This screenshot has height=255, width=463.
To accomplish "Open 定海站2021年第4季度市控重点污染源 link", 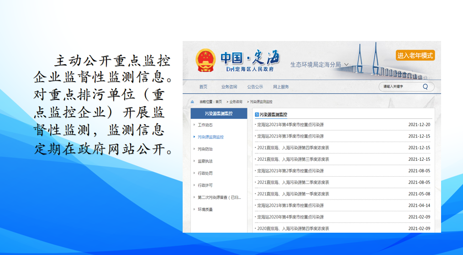I will (x=290, y=124).
